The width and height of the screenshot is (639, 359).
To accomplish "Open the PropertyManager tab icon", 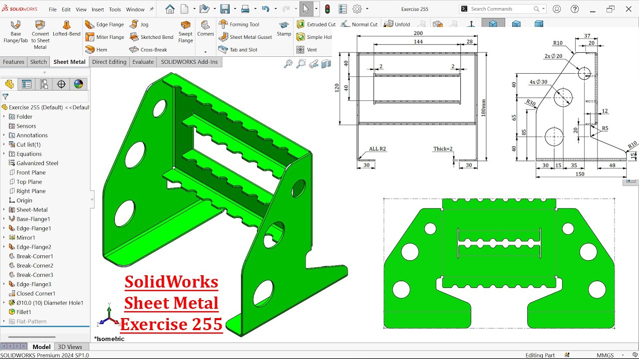I will [26, 84].
